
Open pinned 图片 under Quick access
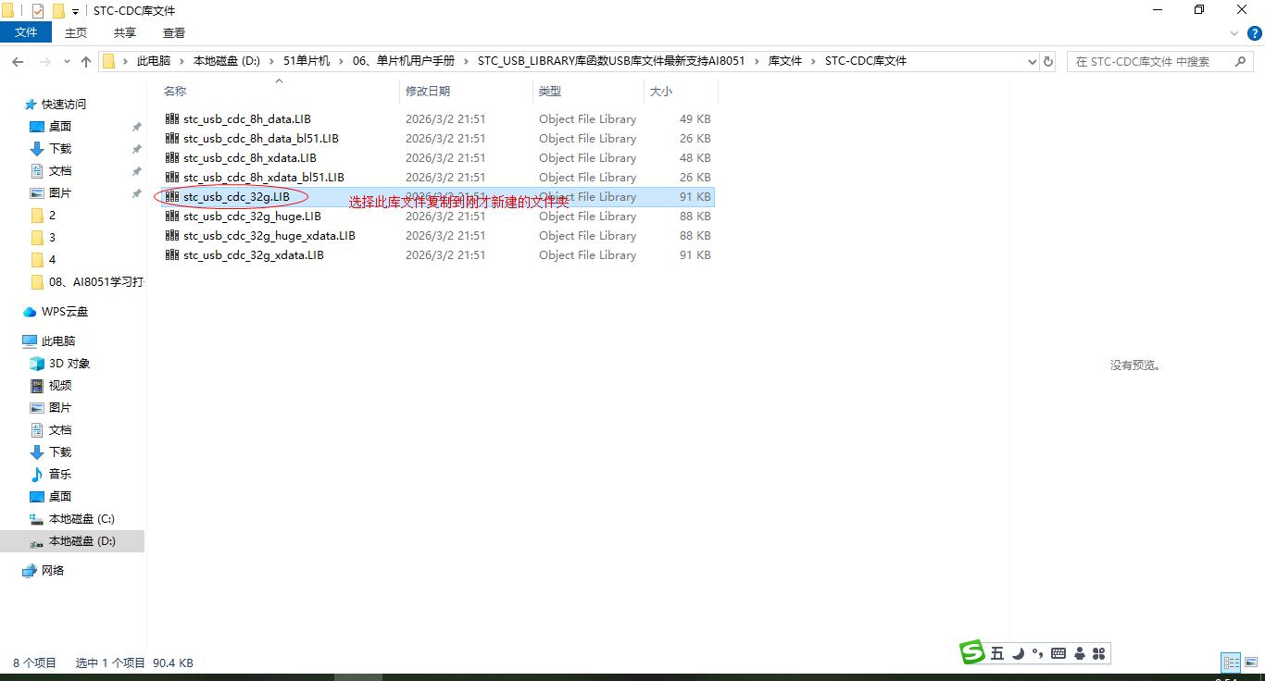tap(60, 193)
